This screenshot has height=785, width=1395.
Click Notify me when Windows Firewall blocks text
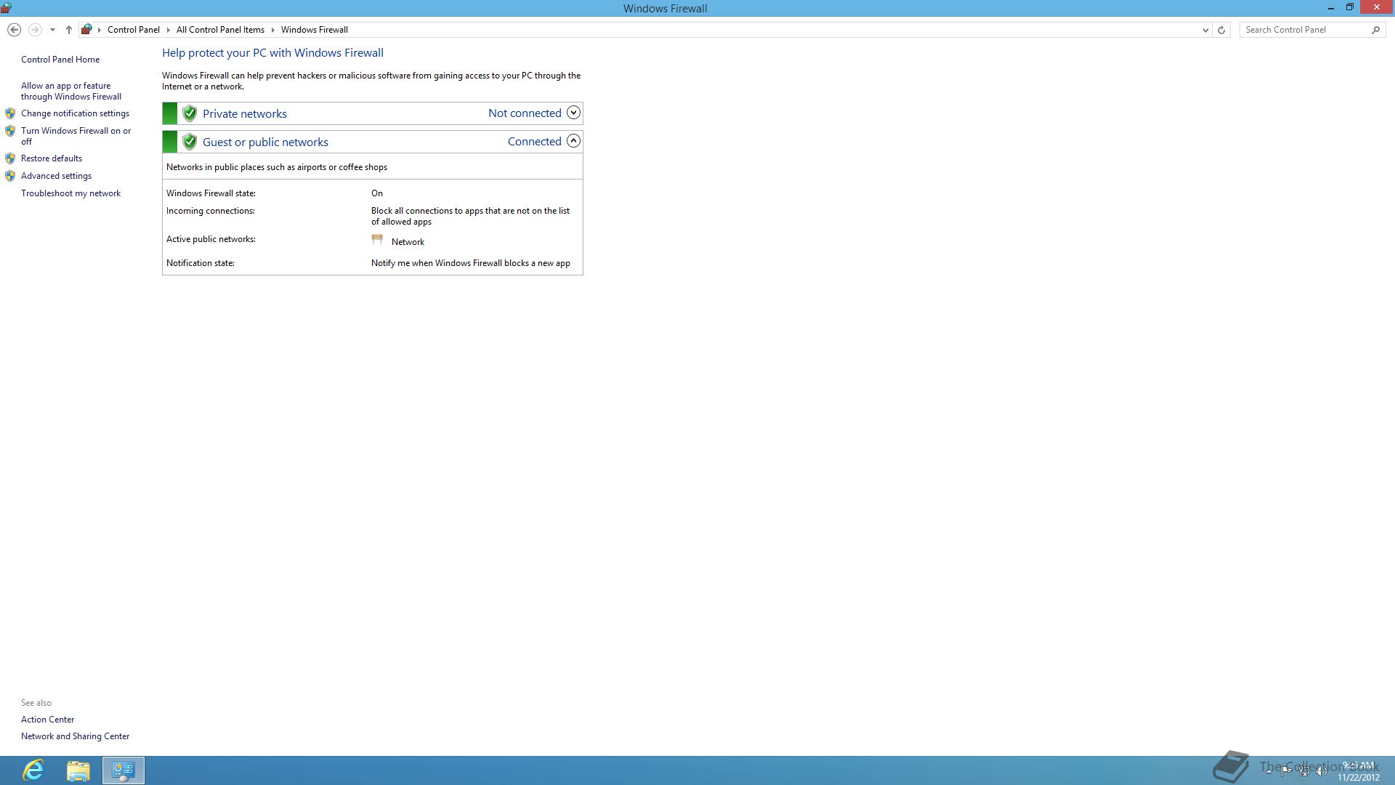click(471, 263)
